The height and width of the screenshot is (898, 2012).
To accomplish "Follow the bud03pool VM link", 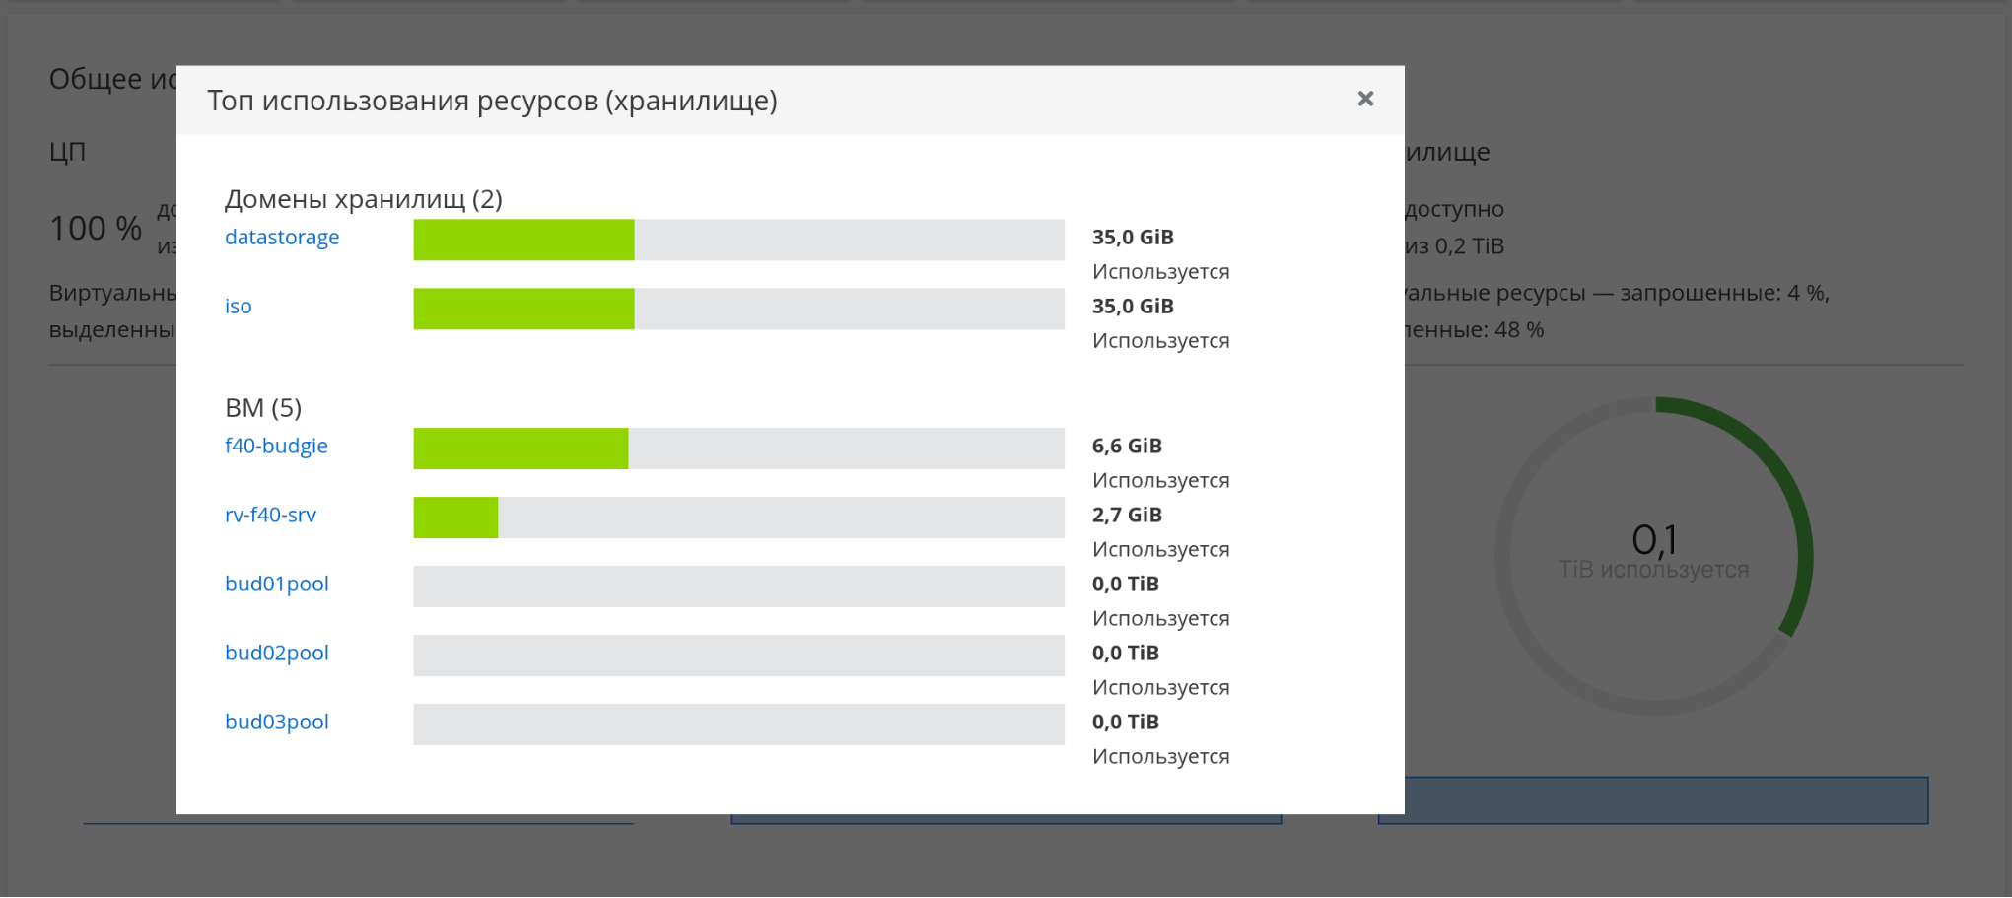I will pos(277,722).
